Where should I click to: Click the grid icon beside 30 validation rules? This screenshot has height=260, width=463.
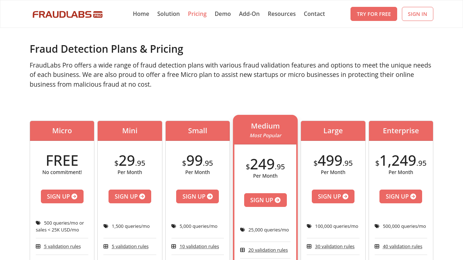[x=309, y=246]
